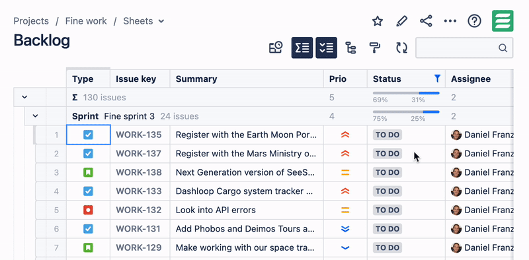Click the refresh sync icon
Viewport: 529px width, 260px height.
coord(401,48)
